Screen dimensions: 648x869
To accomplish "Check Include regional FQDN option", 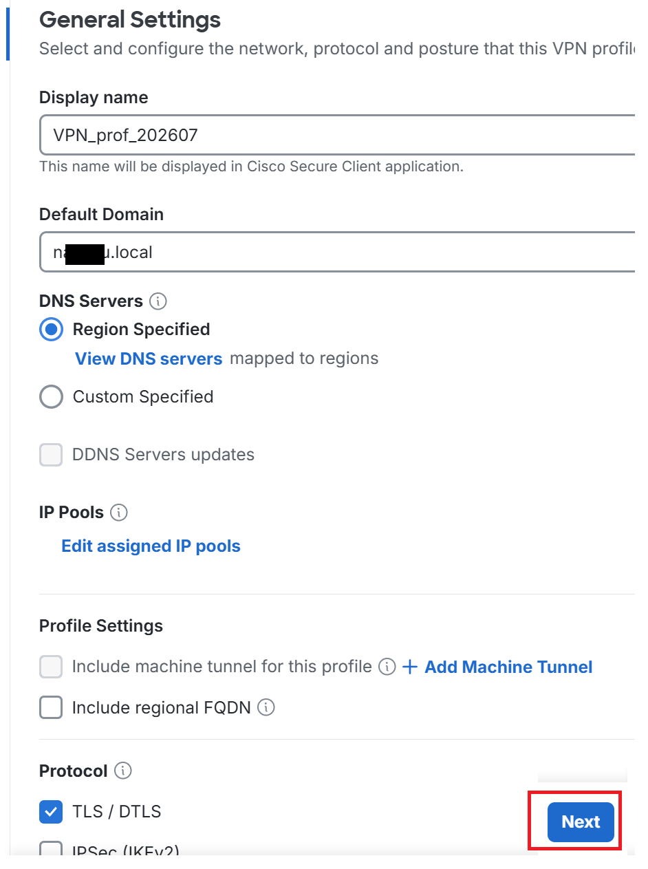I will pos(51,707).
